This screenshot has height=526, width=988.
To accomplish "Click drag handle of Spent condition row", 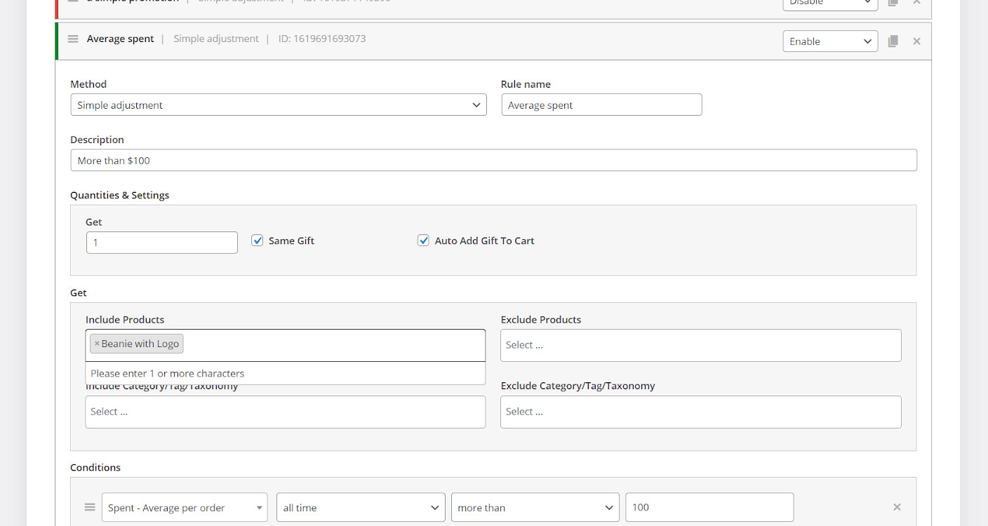I will tap(90, 507).
